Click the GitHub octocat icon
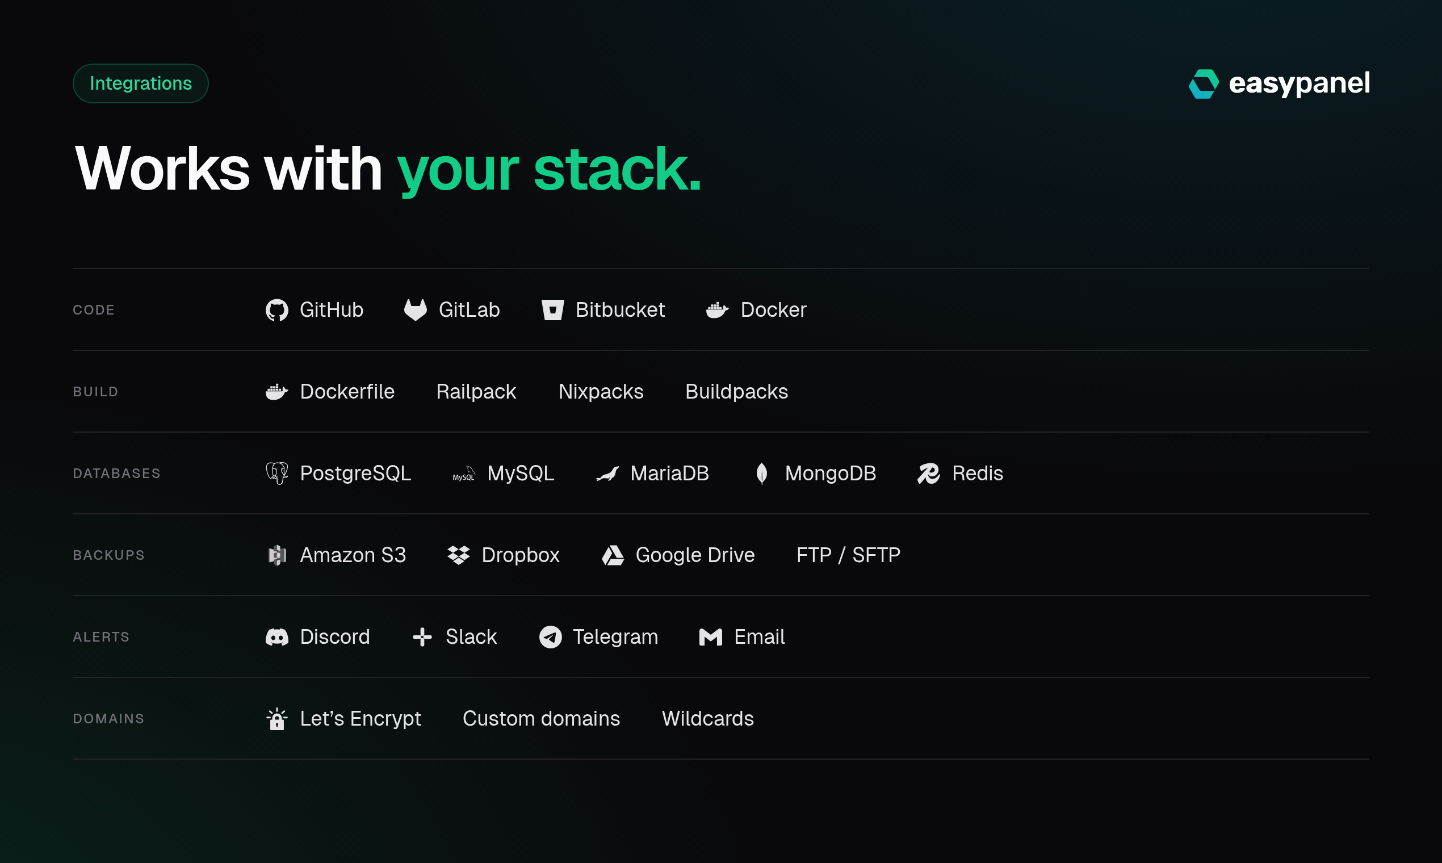 (277, 310)
